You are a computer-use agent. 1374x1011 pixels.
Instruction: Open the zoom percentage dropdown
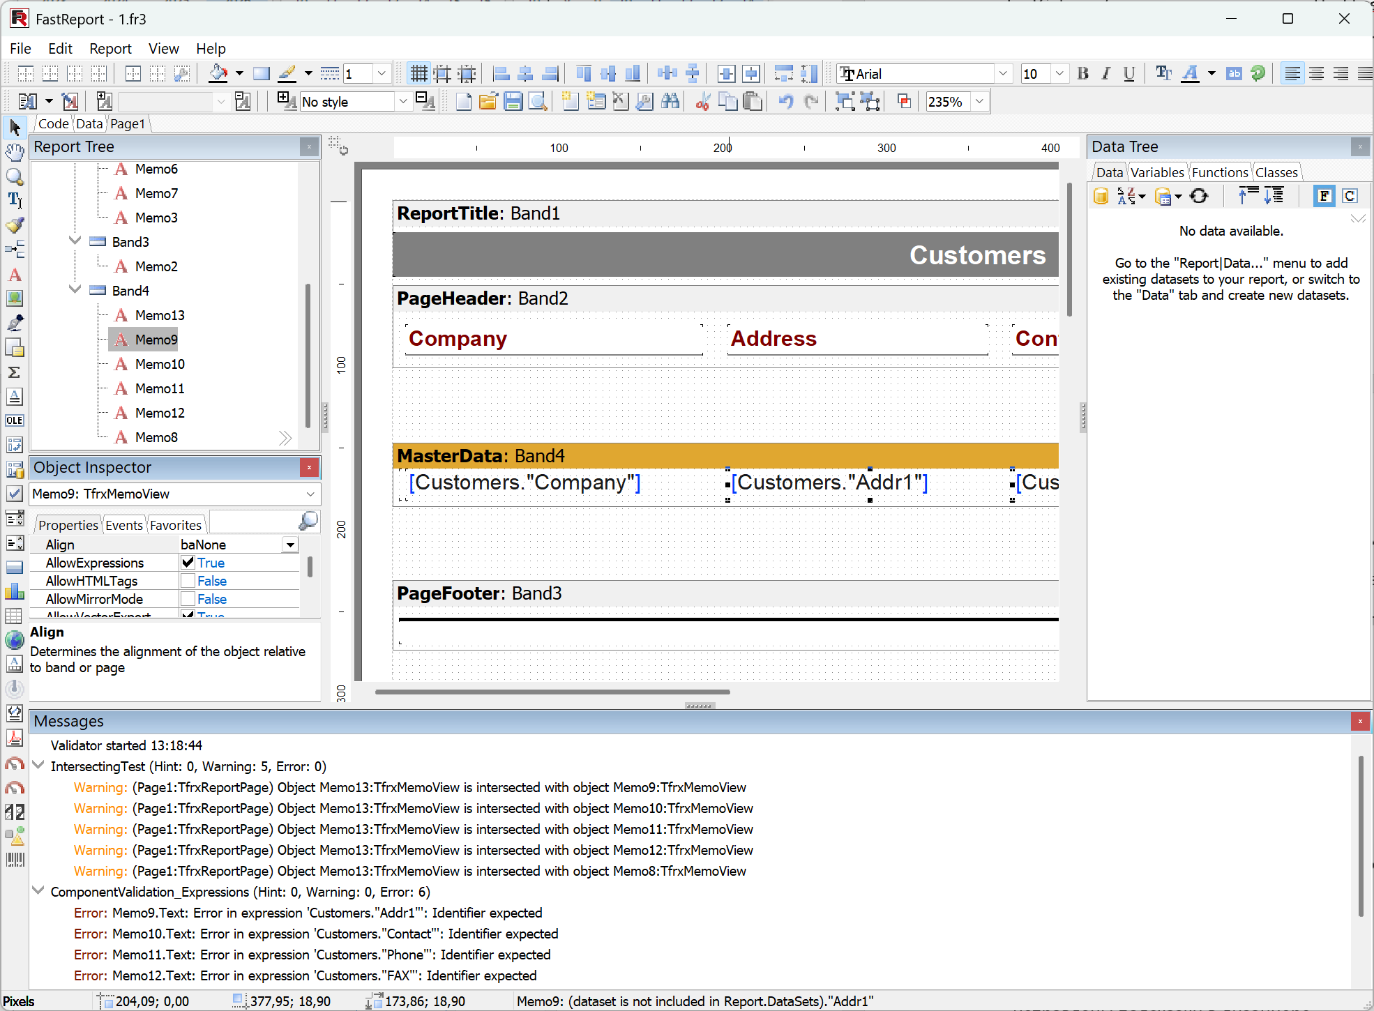pos(979,102)
